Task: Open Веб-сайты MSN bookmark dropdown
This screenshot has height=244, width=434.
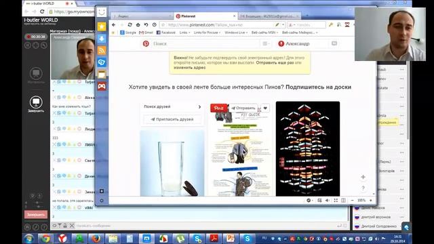Action: [264, 33]
